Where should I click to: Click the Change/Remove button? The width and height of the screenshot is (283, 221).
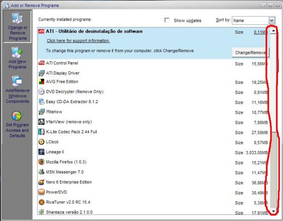tap(250, 52)
